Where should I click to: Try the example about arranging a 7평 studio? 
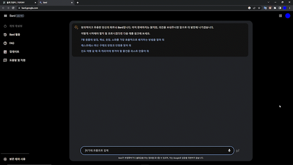(x=122, y=40)
